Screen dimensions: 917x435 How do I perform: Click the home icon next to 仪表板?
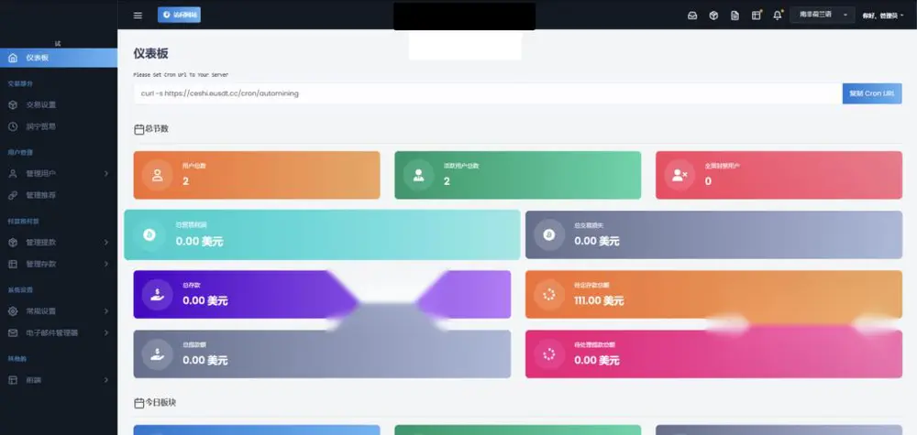coord(13,58)
